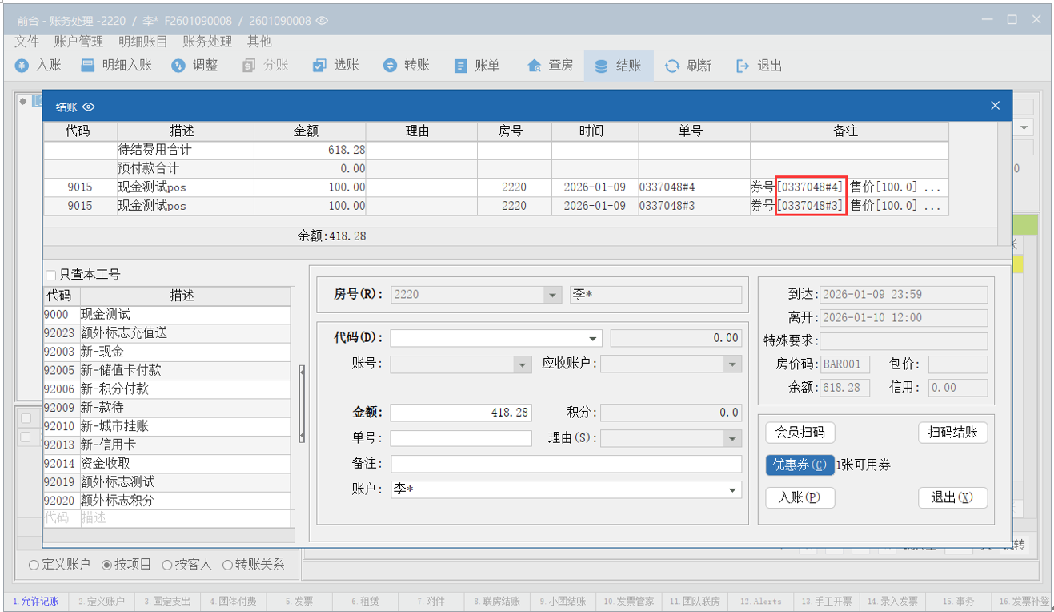Open the 账单 toolbar icon
The height and width of the screenshot is (612, 1054).
coord(460,66)
